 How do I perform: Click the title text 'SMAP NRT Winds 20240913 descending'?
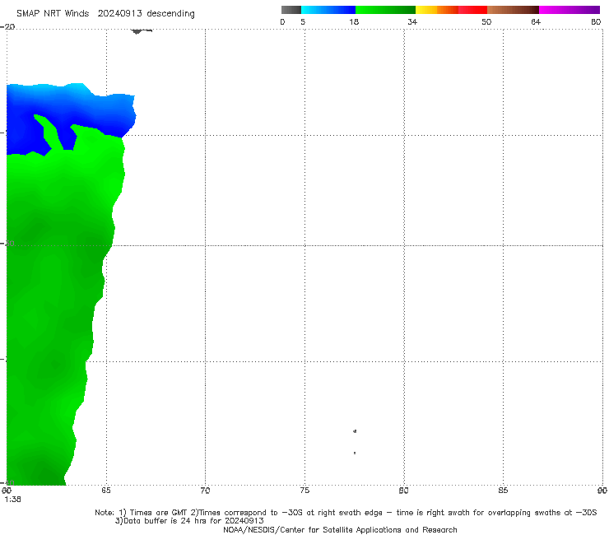pos(105,14)
